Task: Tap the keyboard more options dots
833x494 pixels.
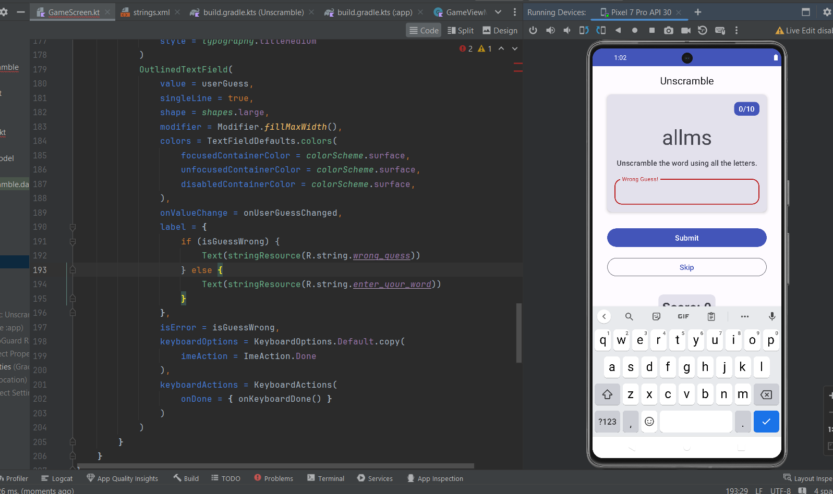Action: click(744, 316)
